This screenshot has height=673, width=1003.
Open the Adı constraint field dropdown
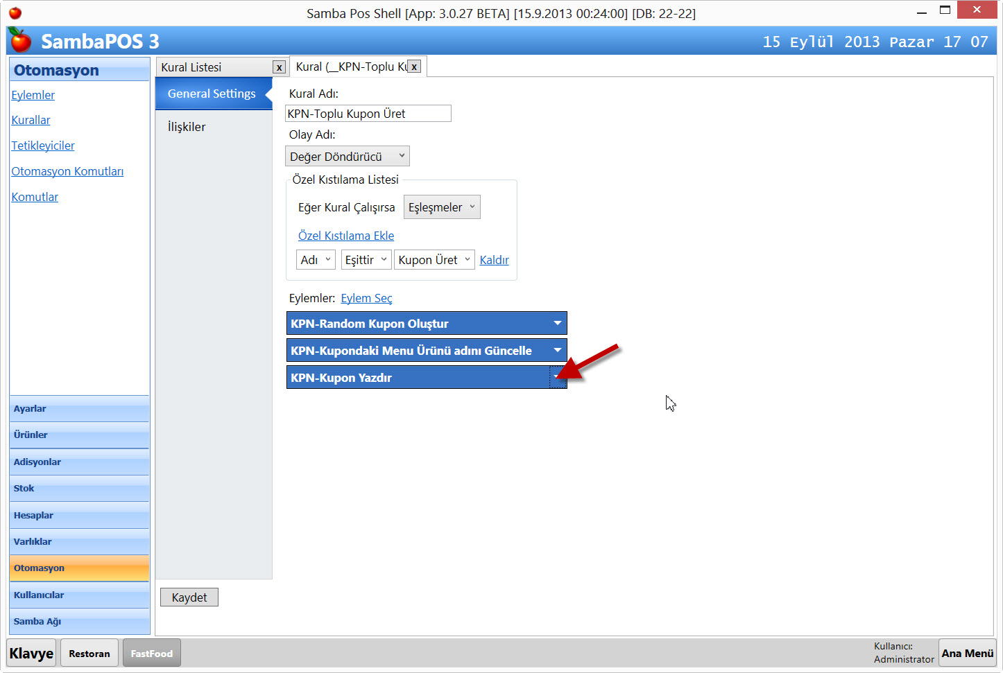tap(316, 260)
